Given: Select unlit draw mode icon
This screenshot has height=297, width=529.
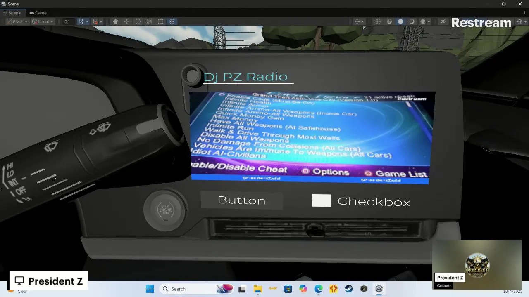Looking at the screenshot, I should click(412, 21).
